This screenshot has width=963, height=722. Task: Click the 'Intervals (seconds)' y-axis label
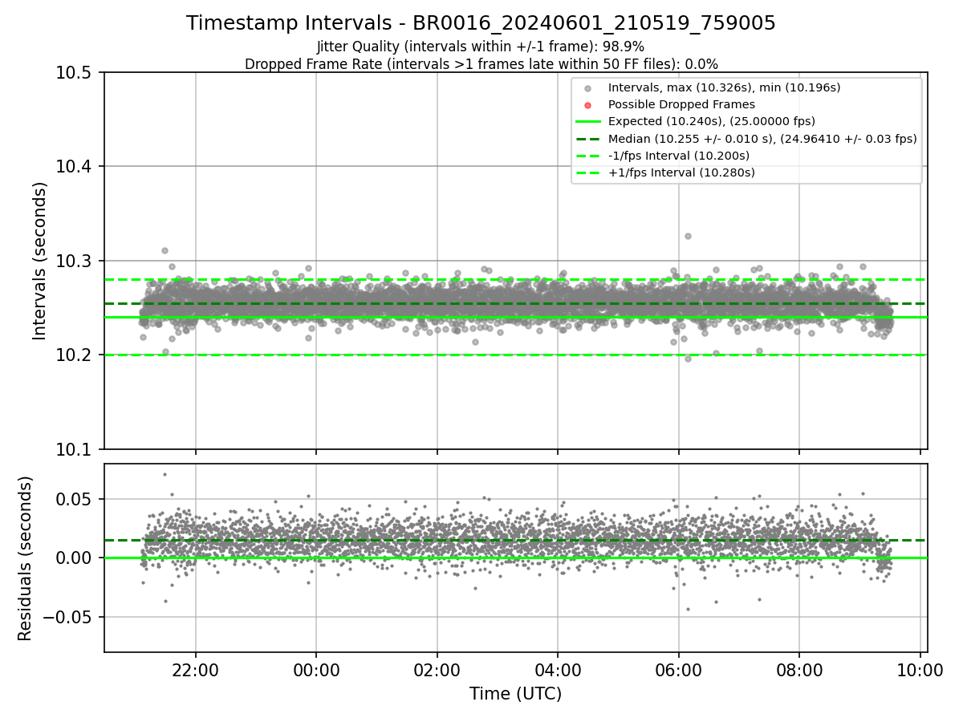(x=40, y=261)
